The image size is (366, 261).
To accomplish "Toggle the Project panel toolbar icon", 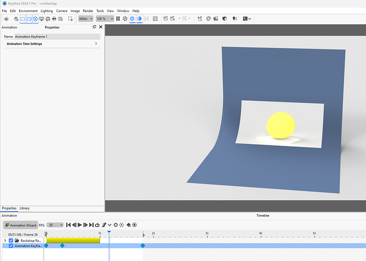I will (29, 19).
